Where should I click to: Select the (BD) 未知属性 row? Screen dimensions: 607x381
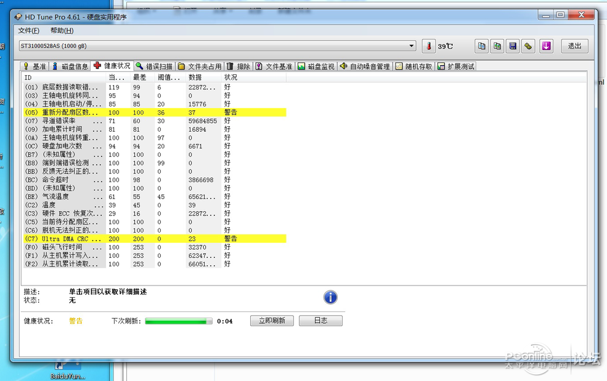(x=155, y=188)
